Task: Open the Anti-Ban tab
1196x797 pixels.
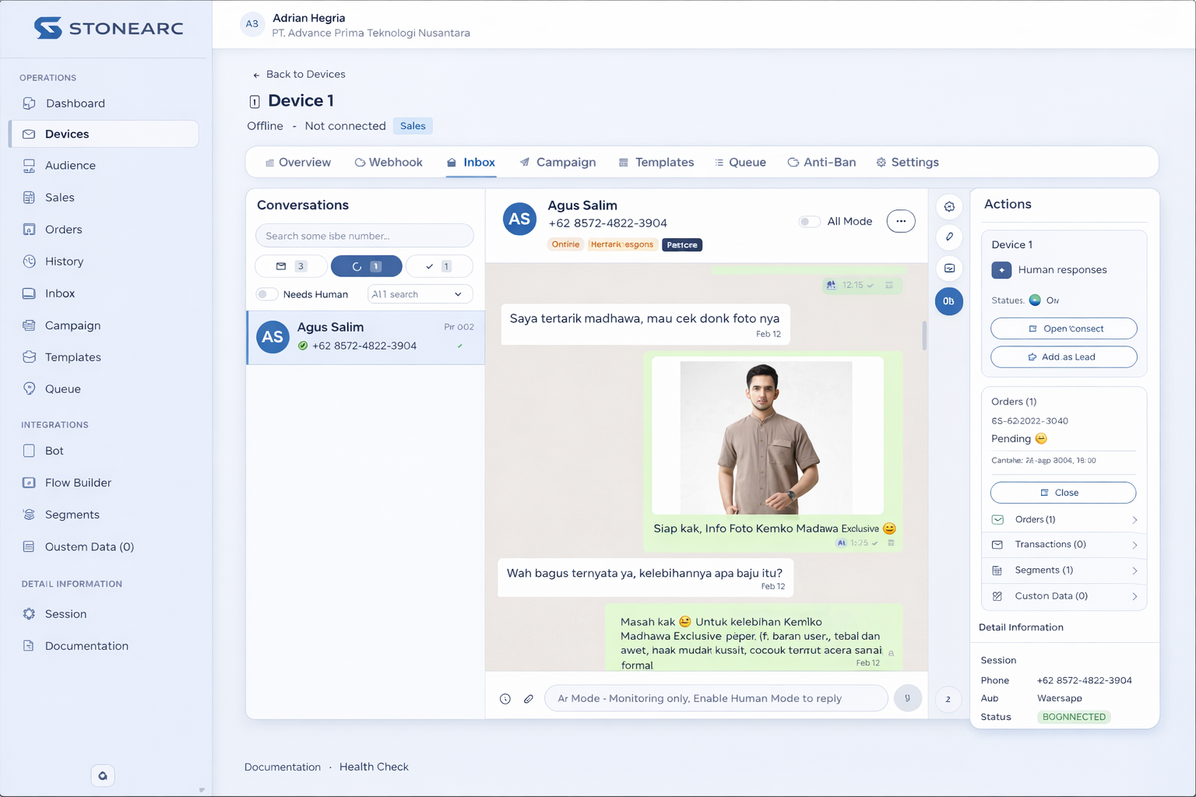Action: coord(821,162)
